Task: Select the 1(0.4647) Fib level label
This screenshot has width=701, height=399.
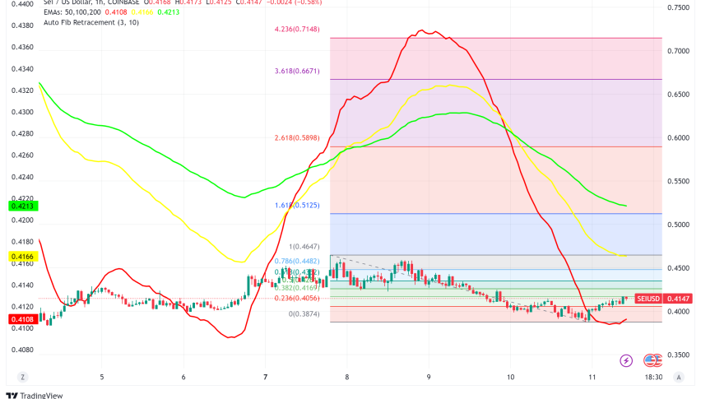Action: 304,246
